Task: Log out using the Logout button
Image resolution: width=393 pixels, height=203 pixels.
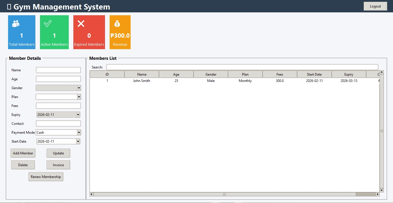Action: [x=375, y=6]
